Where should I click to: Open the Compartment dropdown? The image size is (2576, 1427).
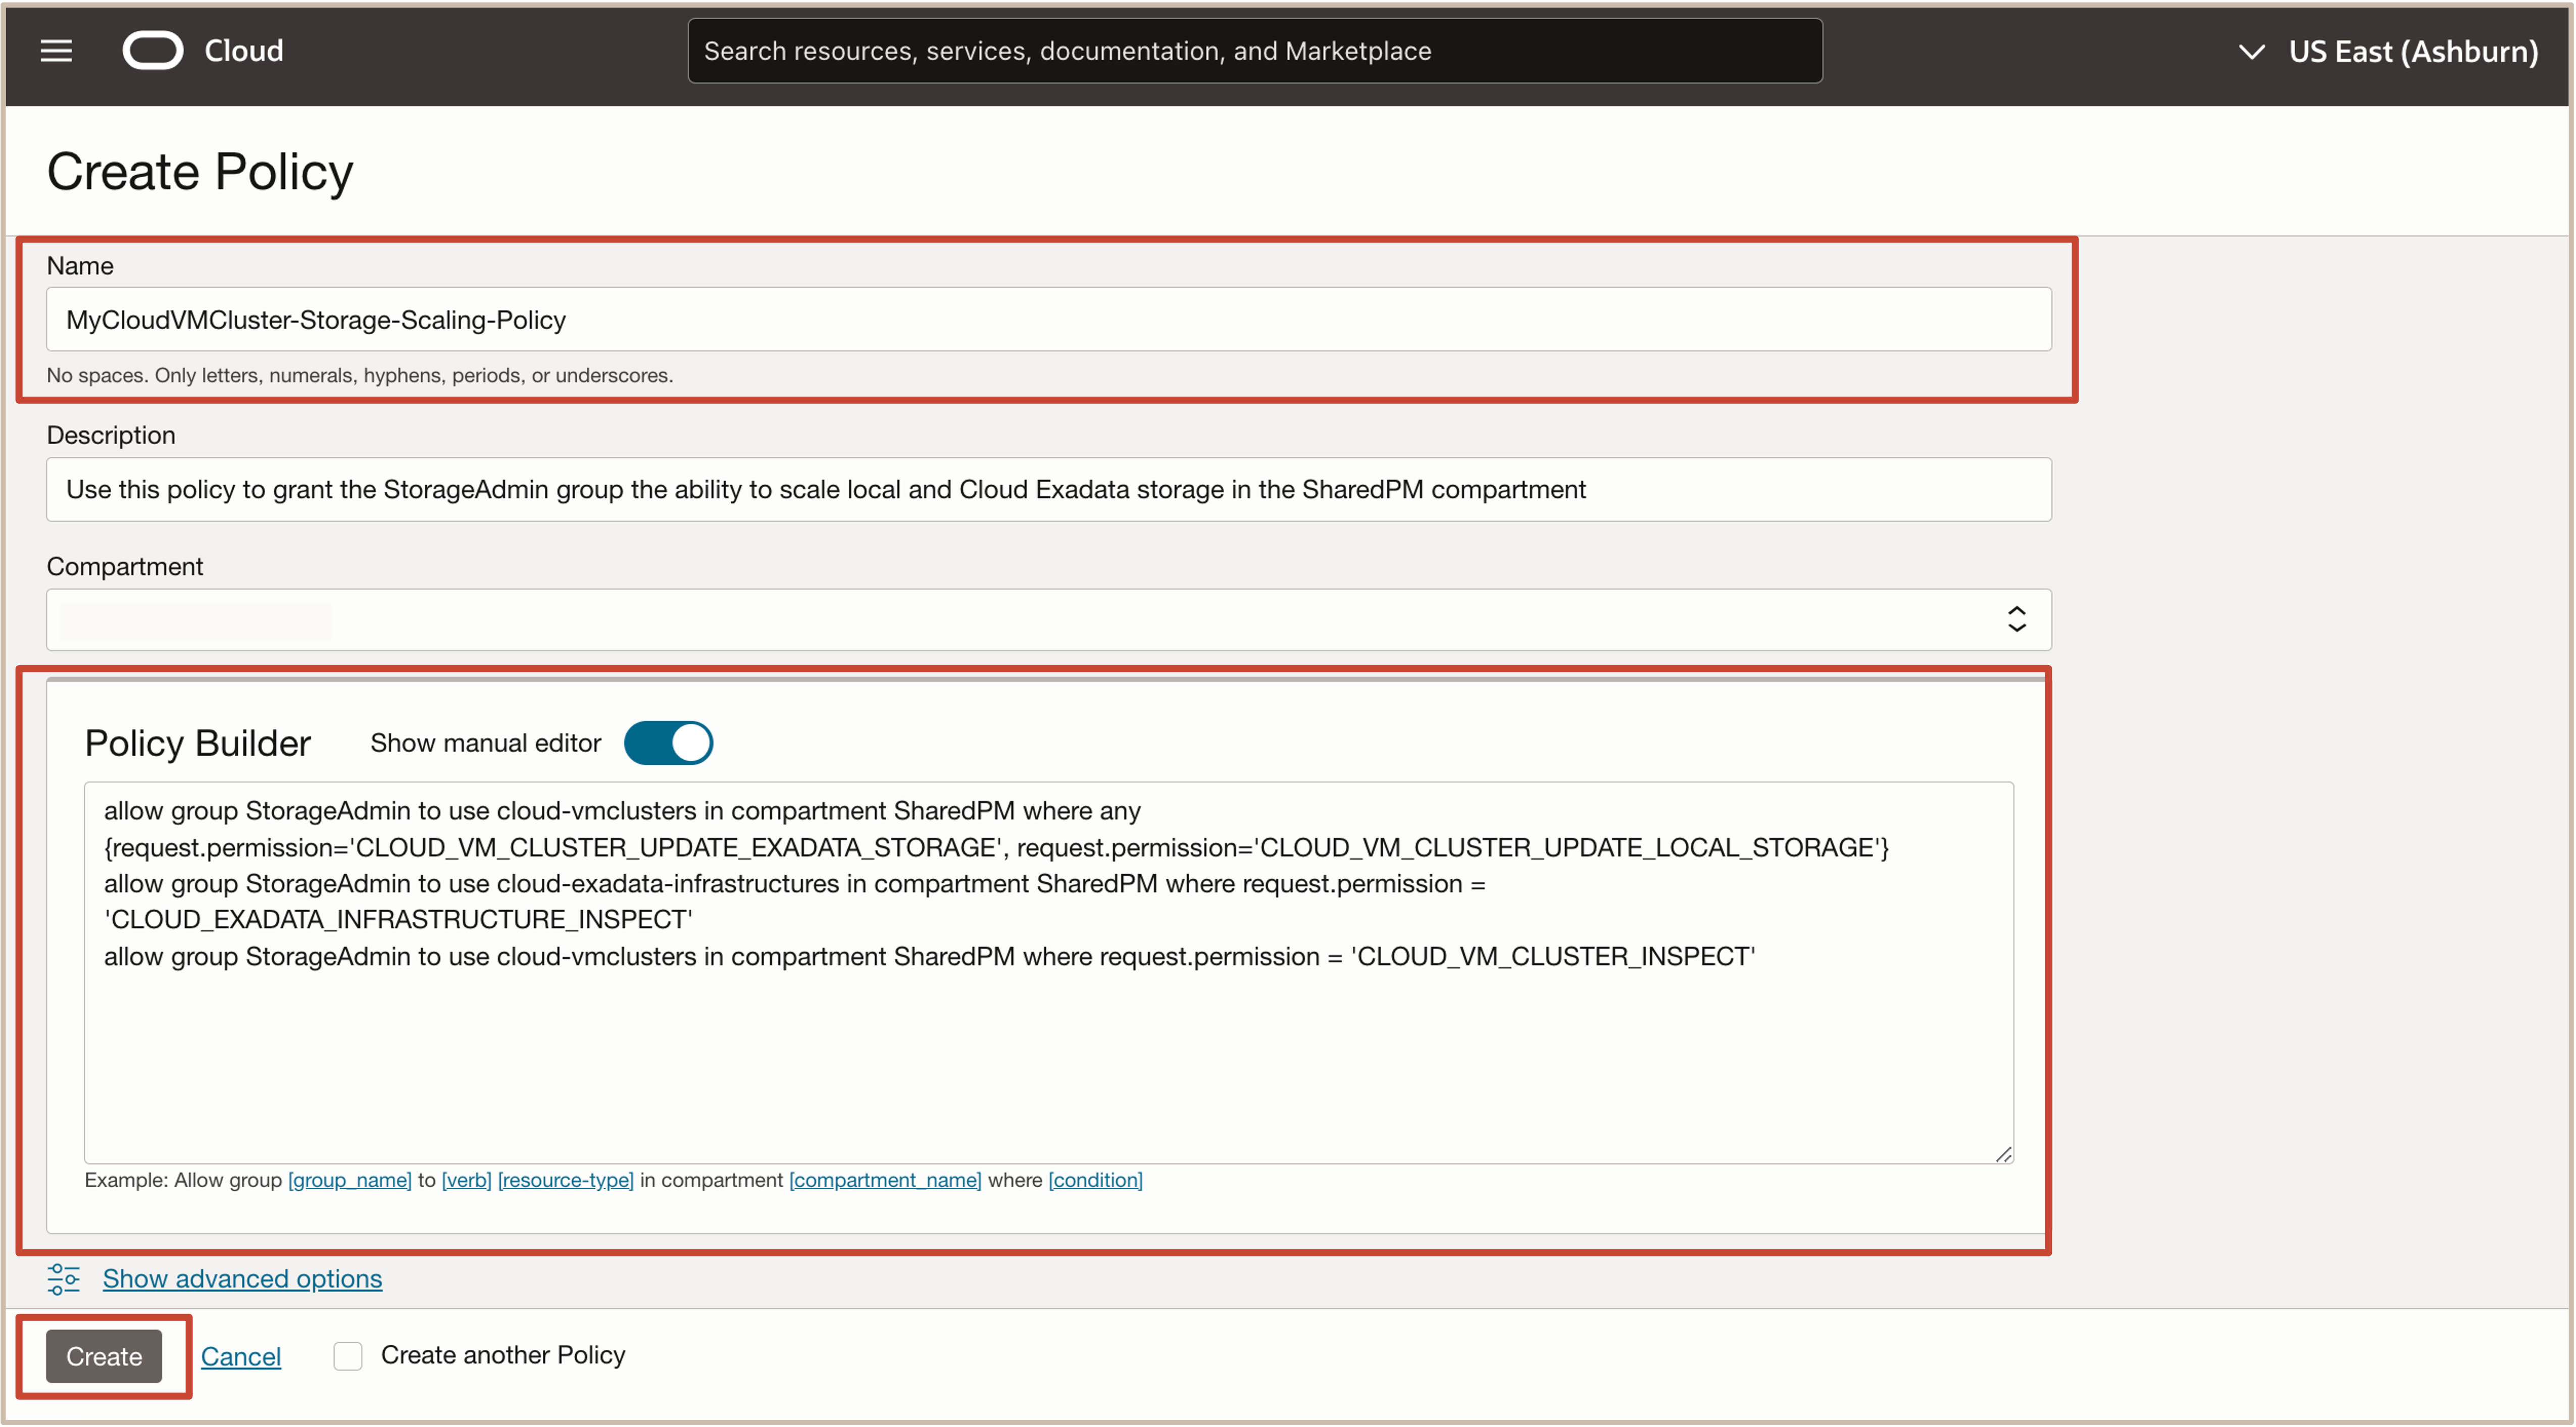coord(1048,619)
